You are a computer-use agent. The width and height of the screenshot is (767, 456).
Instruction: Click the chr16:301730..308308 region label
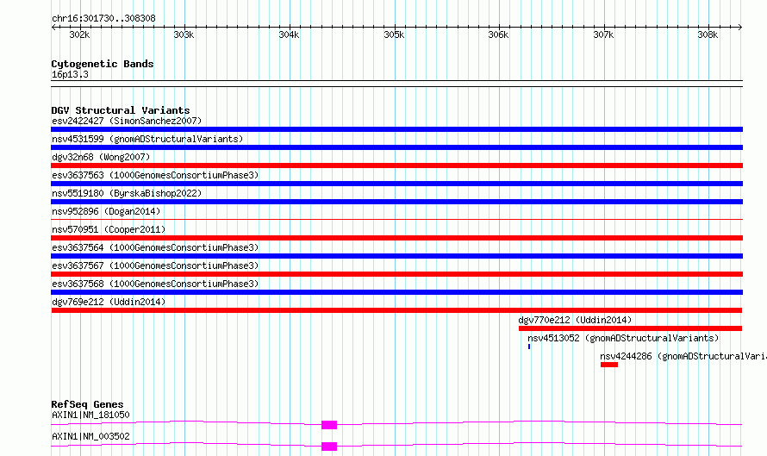(103, 19)
